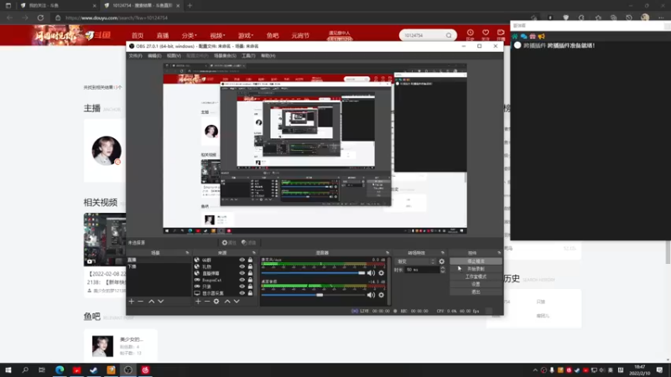
Task: Remove selected source with minus icon
Action: 207,302
